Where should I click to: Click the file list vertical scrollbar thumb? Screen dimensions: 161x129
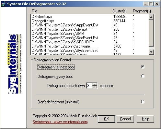point(151,33)
